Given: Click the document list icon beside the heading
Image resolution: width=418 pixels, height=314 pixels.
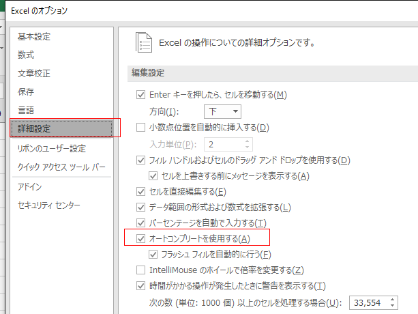Looking at the screenshot, I should [x=144, y=43].
